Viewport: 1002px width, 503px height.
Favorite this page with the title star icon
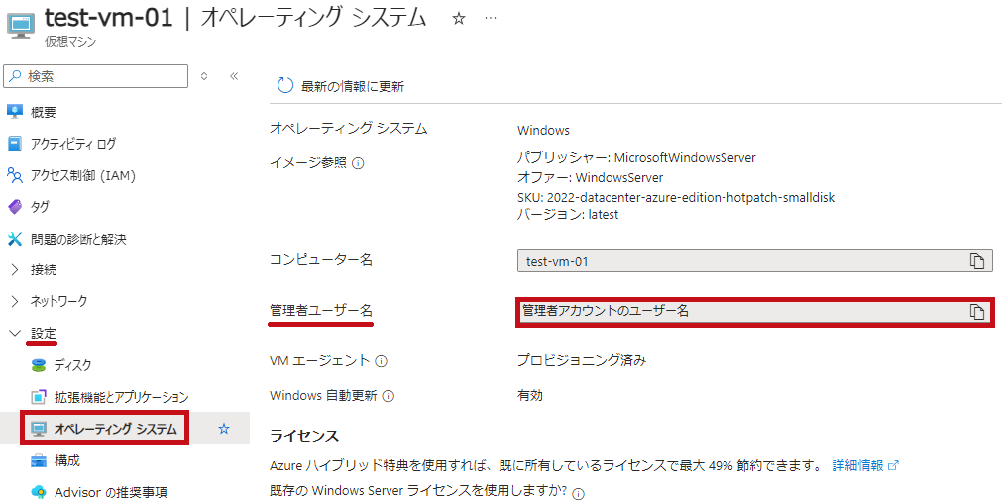pos(458,19)
